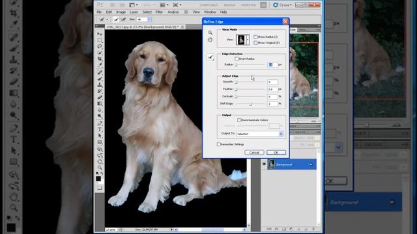Click Cancel in Refine Edge dialog
The width and height of the screenshot is (417, 234).
point(254,153)
